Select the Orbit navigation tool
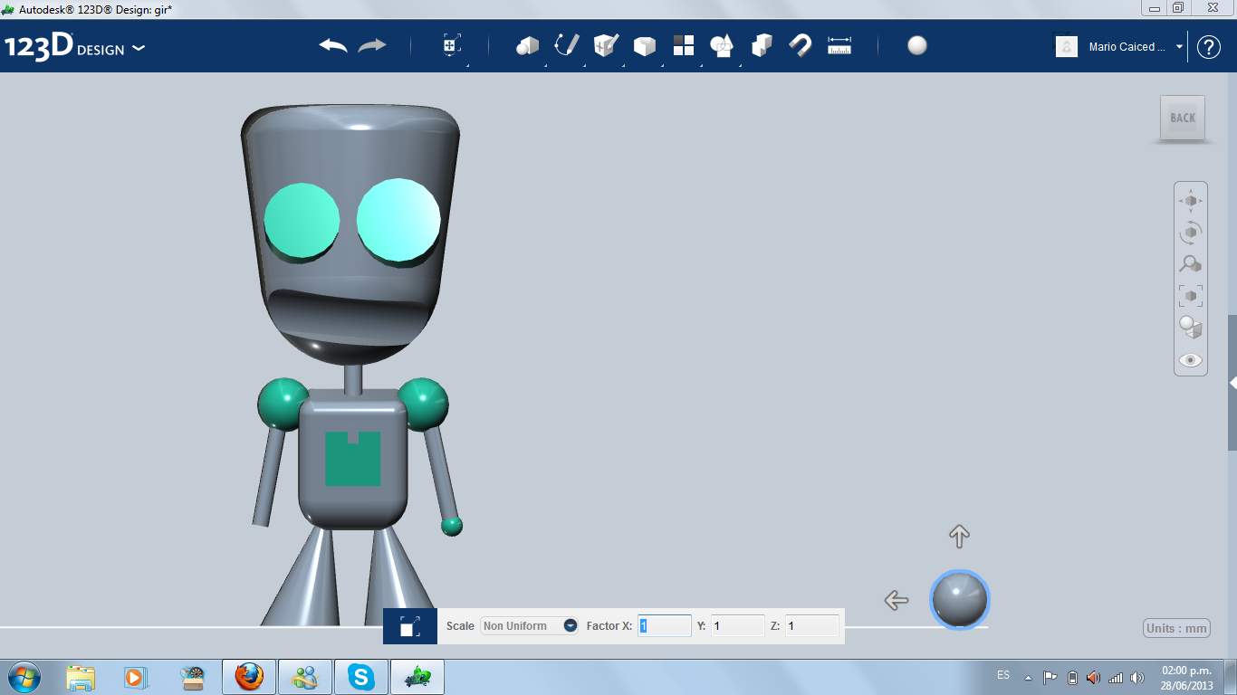This screenshot has width=1237, height=695. pos(1191,233)
